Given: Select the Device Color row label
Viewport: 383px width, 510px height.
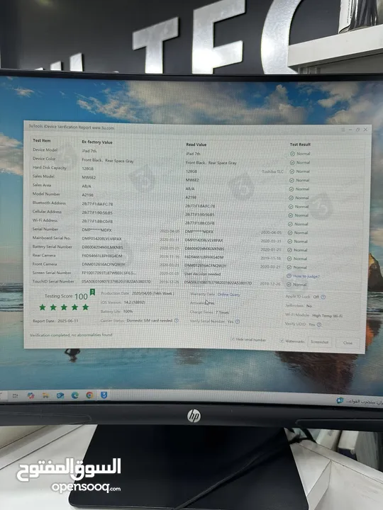Looking at the screenshot, I should [44, 159].
